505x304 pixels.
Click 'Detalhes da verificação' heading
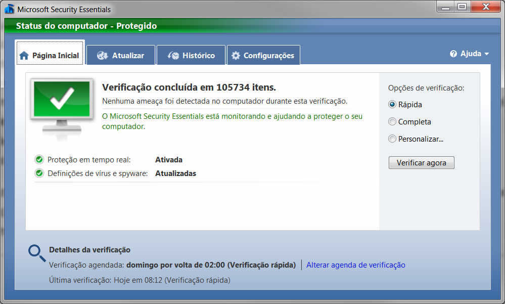[x=89, y=250]
